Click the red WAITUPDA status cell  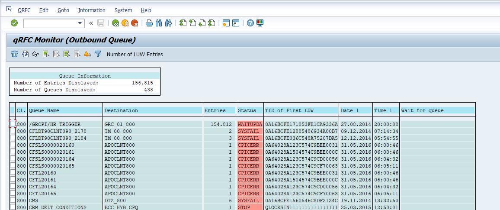pyautogui.click(x=250, y=124)
